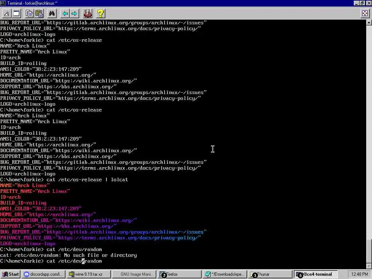Click the 12:48 PM clock
Viewport: 372px width, 279px height.
click(359, 274)
